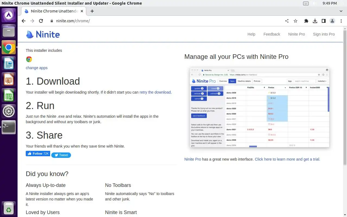Click the Facebook Follow 72K button
Viewport: 347px width, 217px height.
pyautogui.click(x=38, y=154)
